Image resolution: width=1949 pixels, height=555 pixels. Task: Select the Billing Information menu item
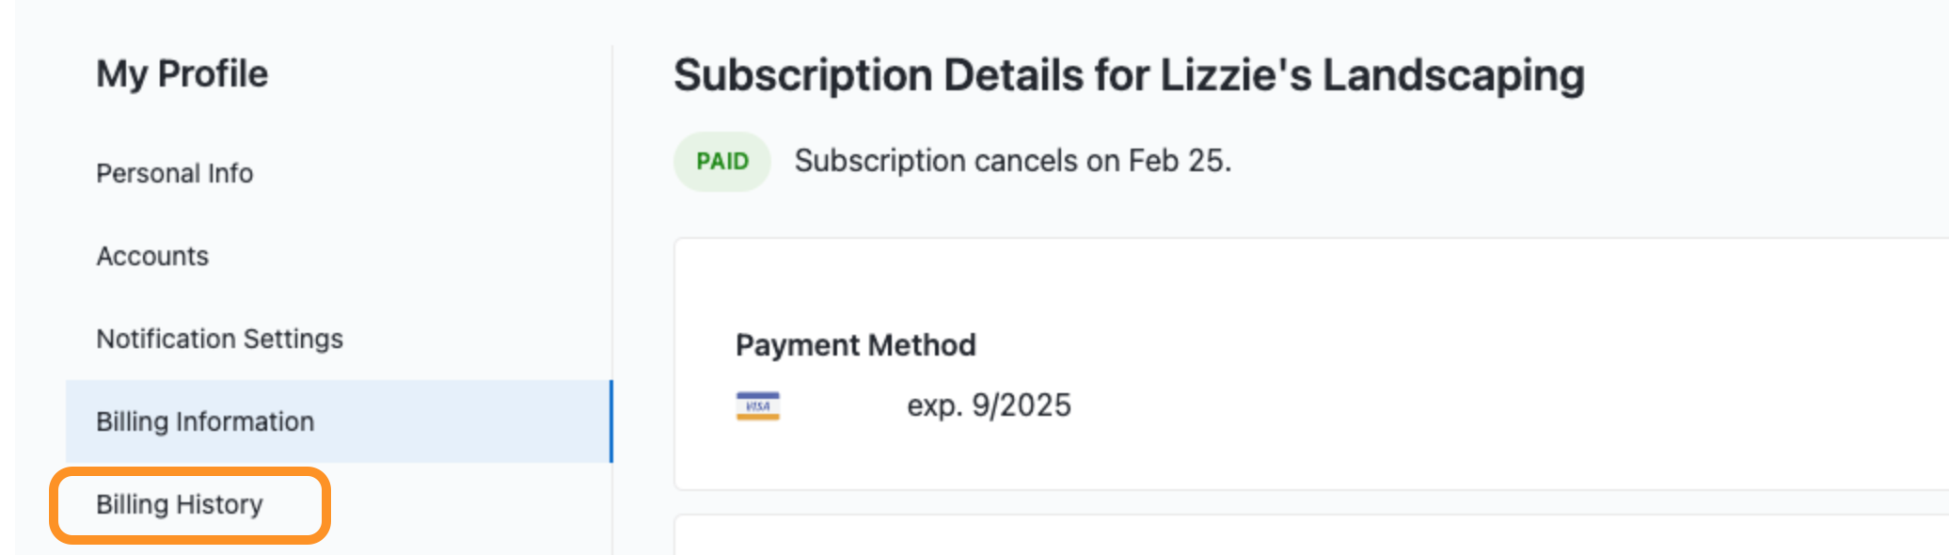click(x=205, y=421)
